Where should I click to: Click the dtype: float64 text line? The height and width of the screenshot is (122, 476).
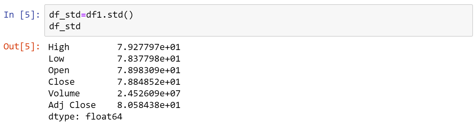pyautogui.click(x=85, y=117)
